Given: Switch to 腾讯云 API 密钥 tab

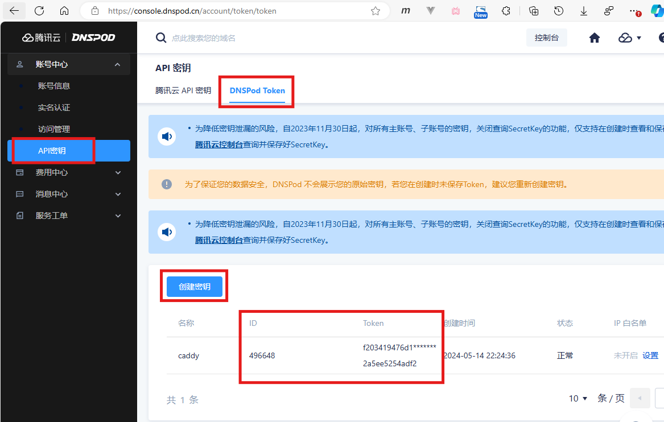Looking at the screenshot, I should tap(183, 90).
